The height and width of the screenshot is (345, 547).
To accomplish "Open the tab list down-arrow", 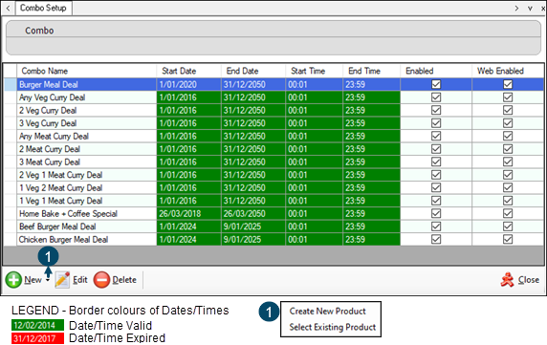I will click(530, 9).
